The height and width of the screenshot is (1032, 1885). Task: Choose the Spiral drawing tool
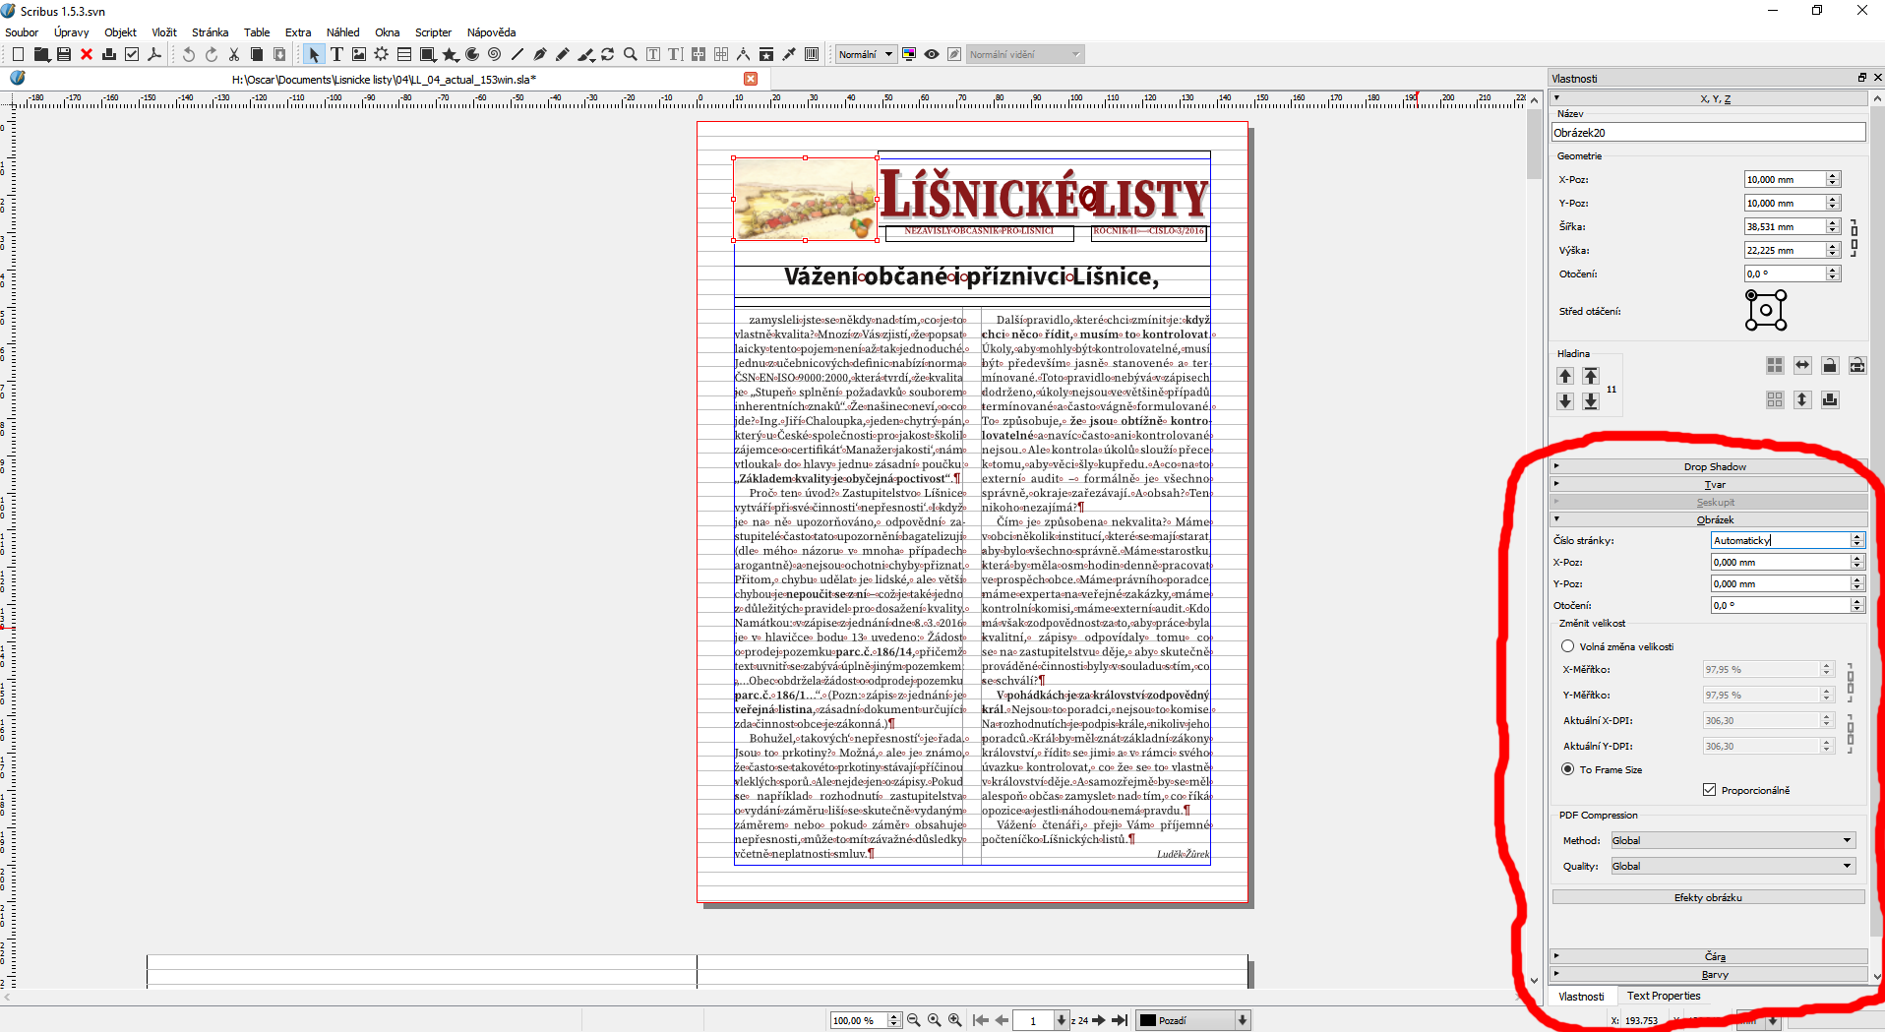[494, 55]
